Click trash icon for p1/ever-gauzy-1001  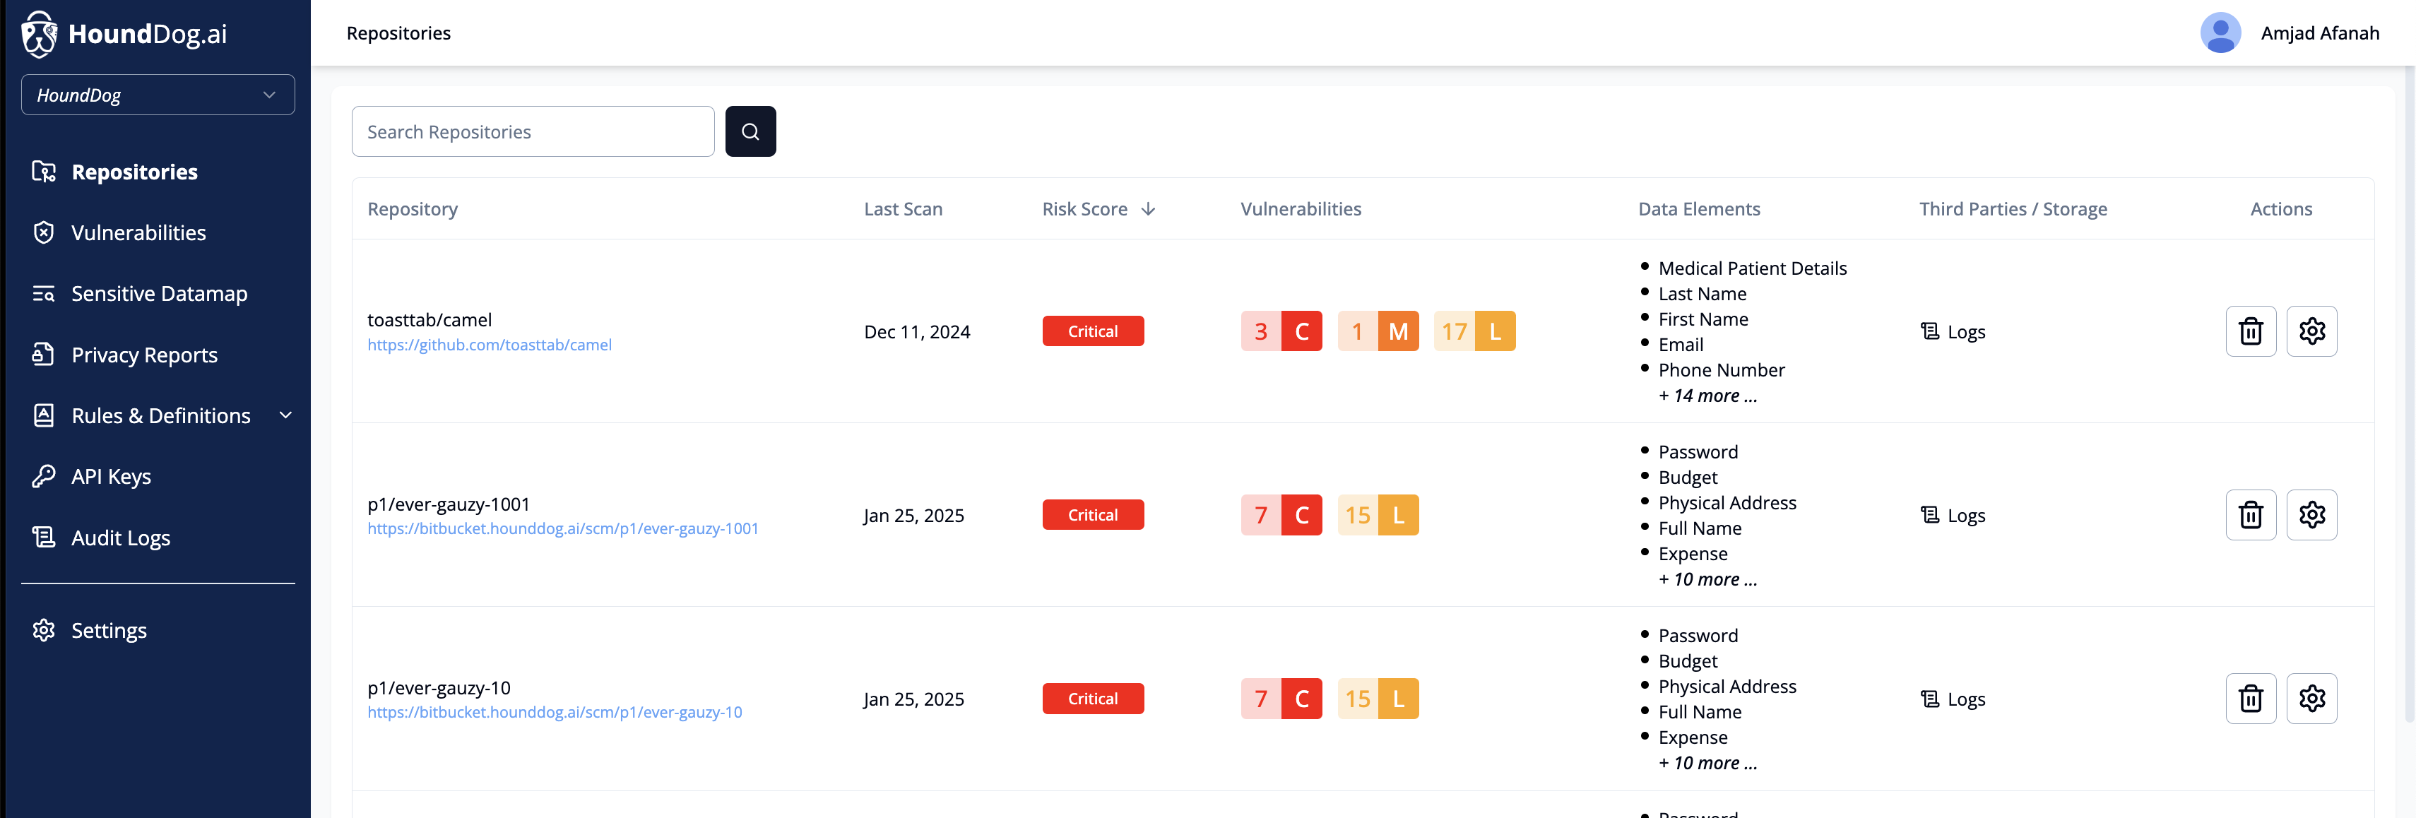2250,515
